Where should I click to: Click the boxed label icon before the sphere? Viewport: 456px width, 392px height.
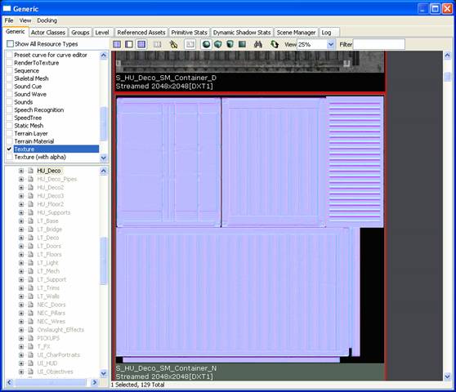190,44
